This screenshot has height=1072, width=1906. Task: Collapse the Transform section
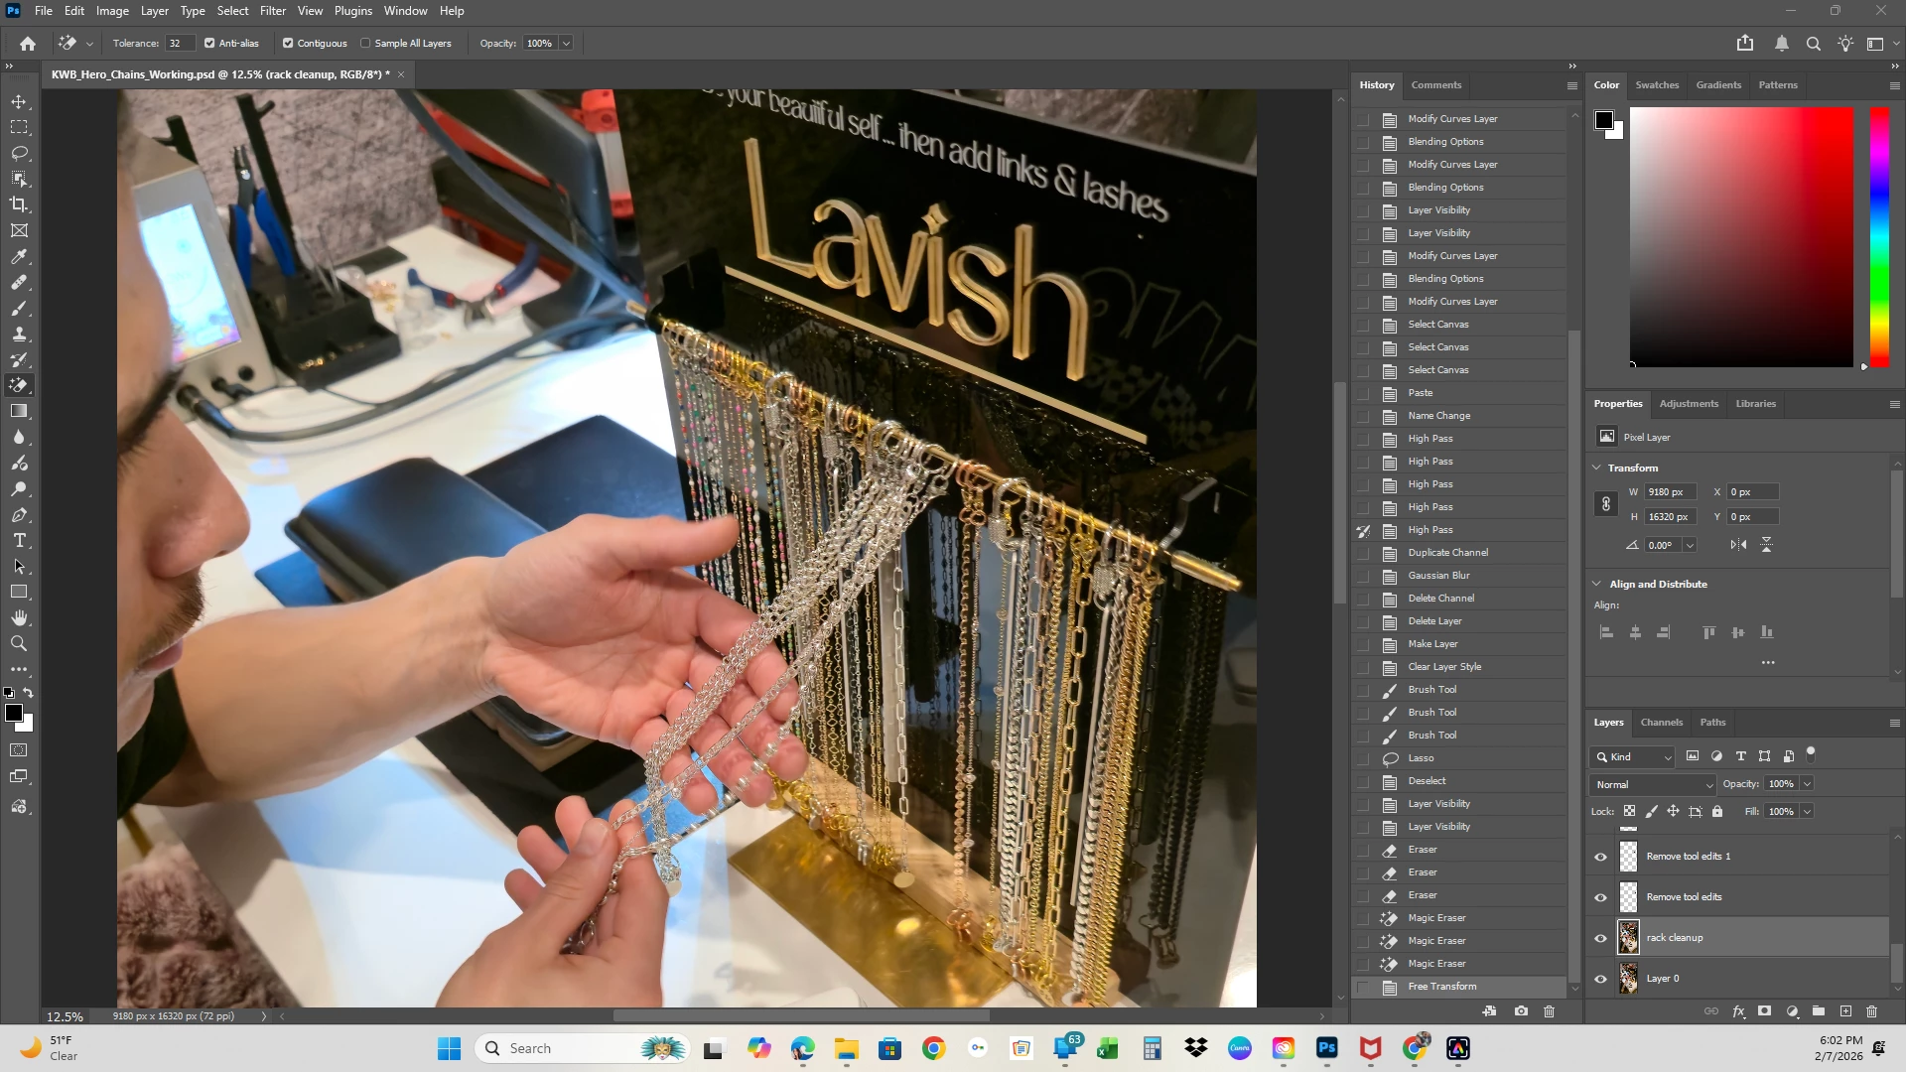point(1596,468)
